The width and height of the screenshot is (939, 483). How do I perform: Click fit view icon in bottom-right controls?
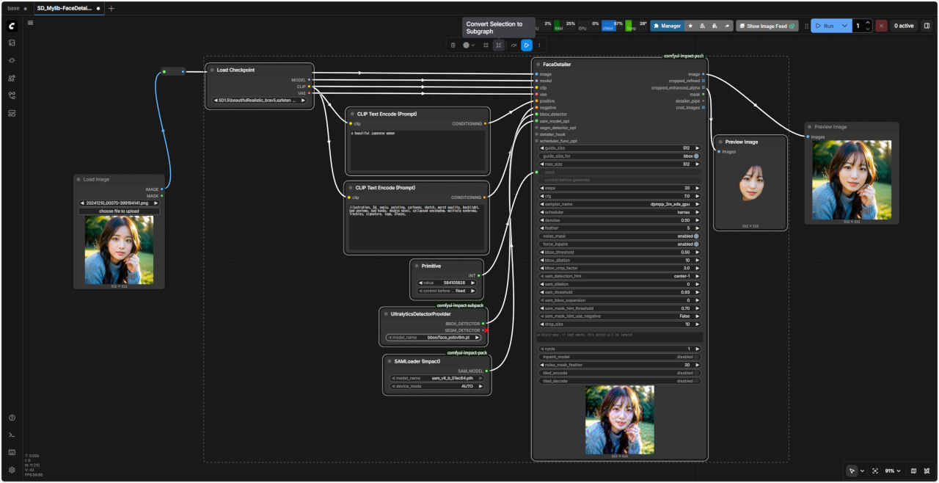point(875,471)
